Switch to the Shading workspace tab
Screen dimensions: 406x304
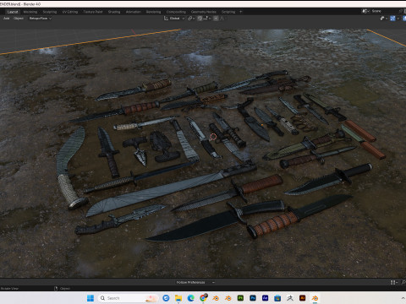(x=114, y=12)
